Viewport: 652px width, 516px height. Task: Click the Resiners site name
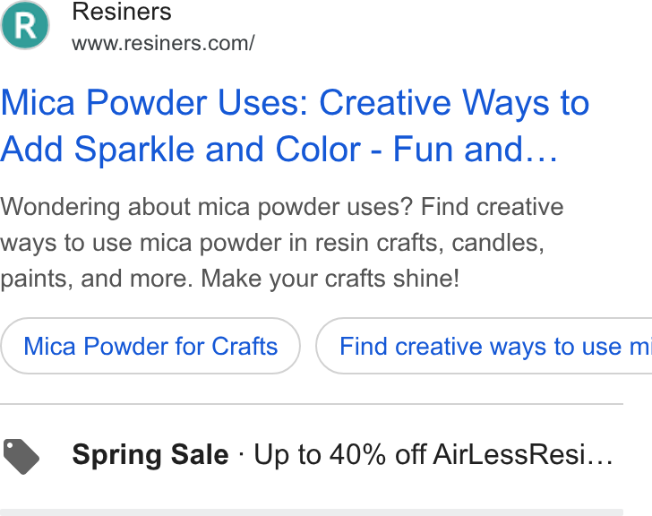pyautogui.click(x=122, y=12)
